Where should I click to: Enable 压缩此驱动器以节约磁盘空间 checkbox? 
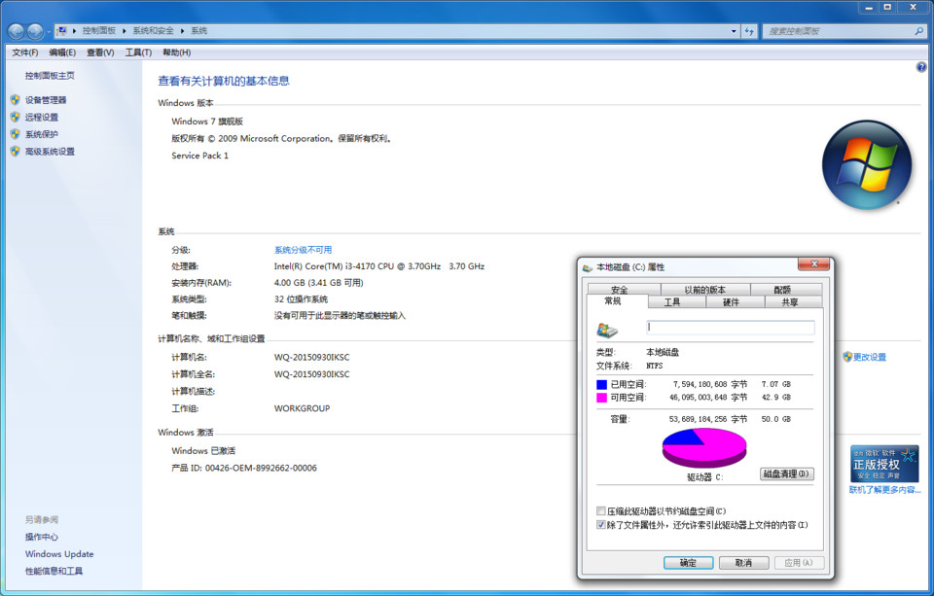coord(601,510)
